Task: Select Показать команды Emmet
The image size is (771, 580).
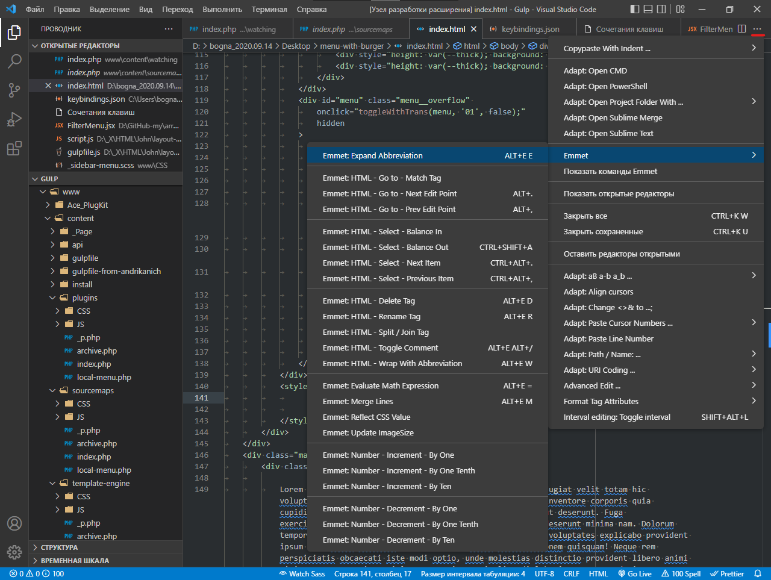Action: click(x=656, y=172)
